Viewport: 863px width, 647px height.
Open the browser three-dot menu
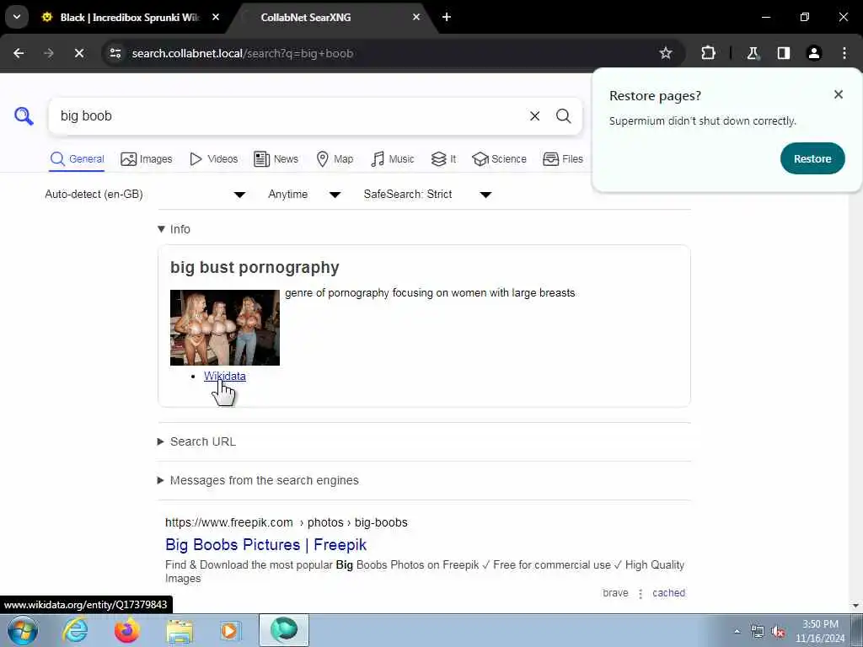click(x=844, y=53)
